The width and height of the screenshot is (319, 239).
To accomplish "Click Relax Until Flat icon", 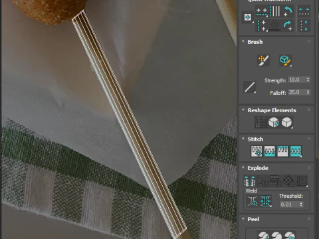I will tap(274, 122).
